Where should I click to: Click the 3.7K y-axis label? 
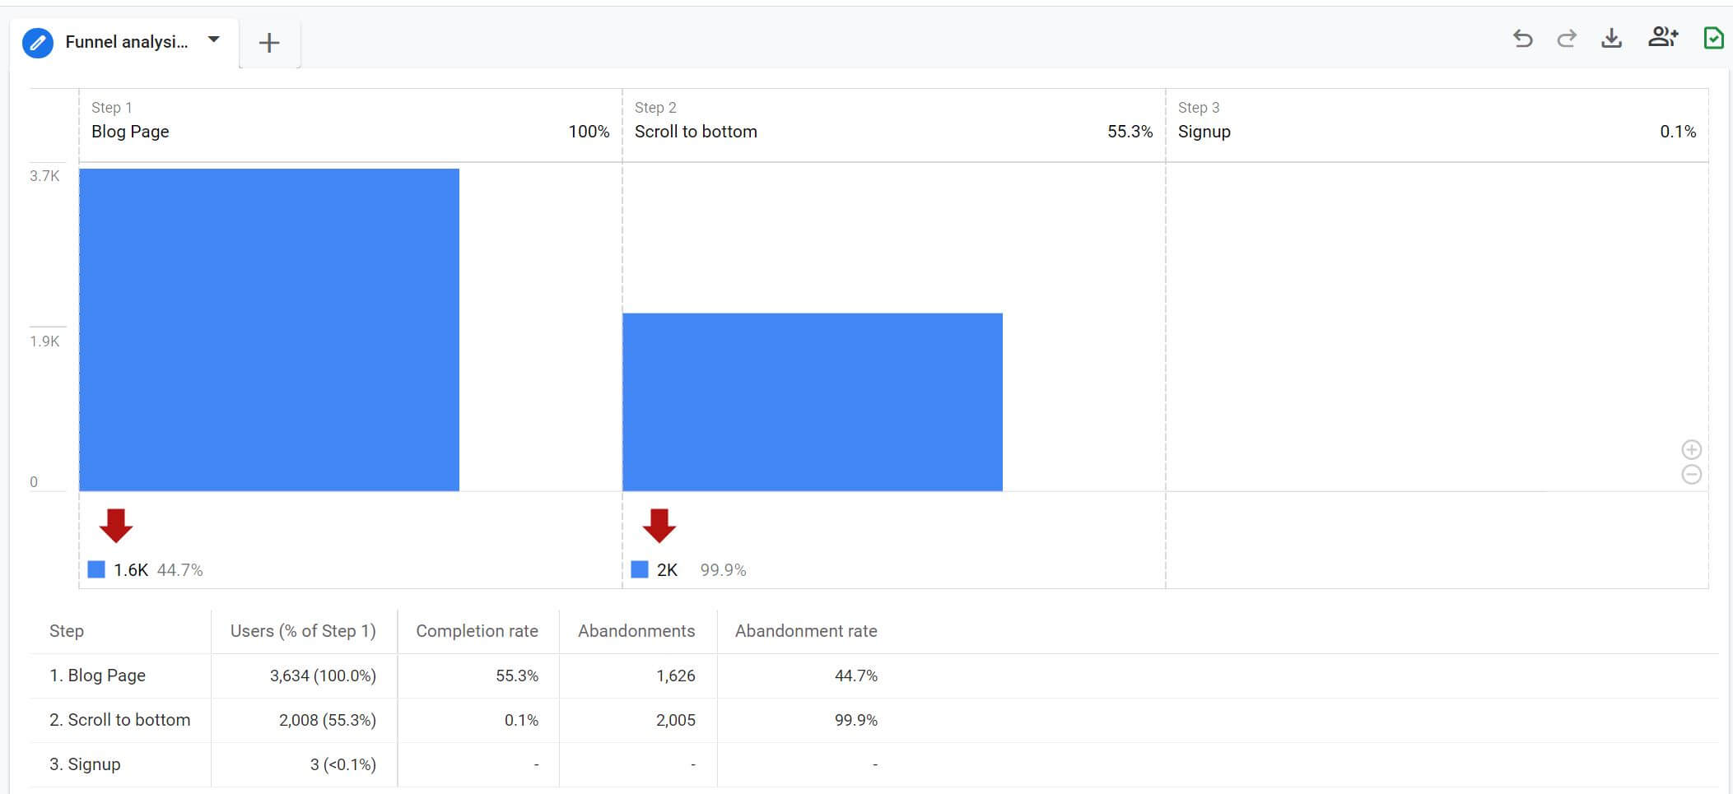44,176
